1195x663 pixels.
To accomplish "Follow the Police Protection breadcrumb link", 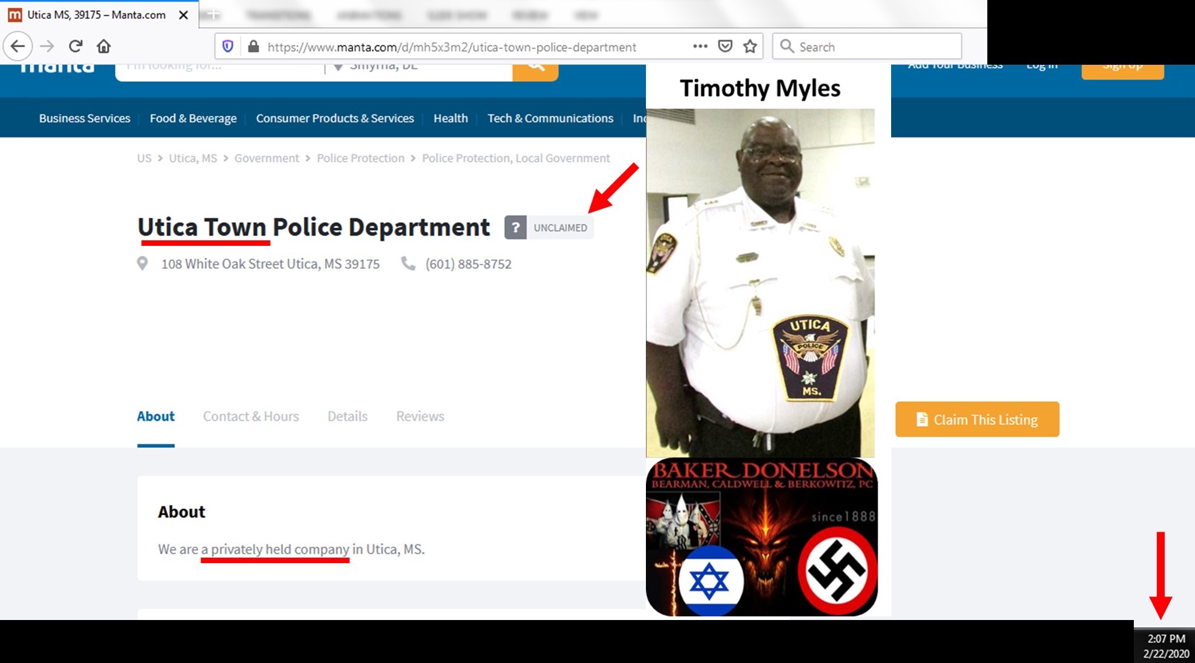I will 360,158.
